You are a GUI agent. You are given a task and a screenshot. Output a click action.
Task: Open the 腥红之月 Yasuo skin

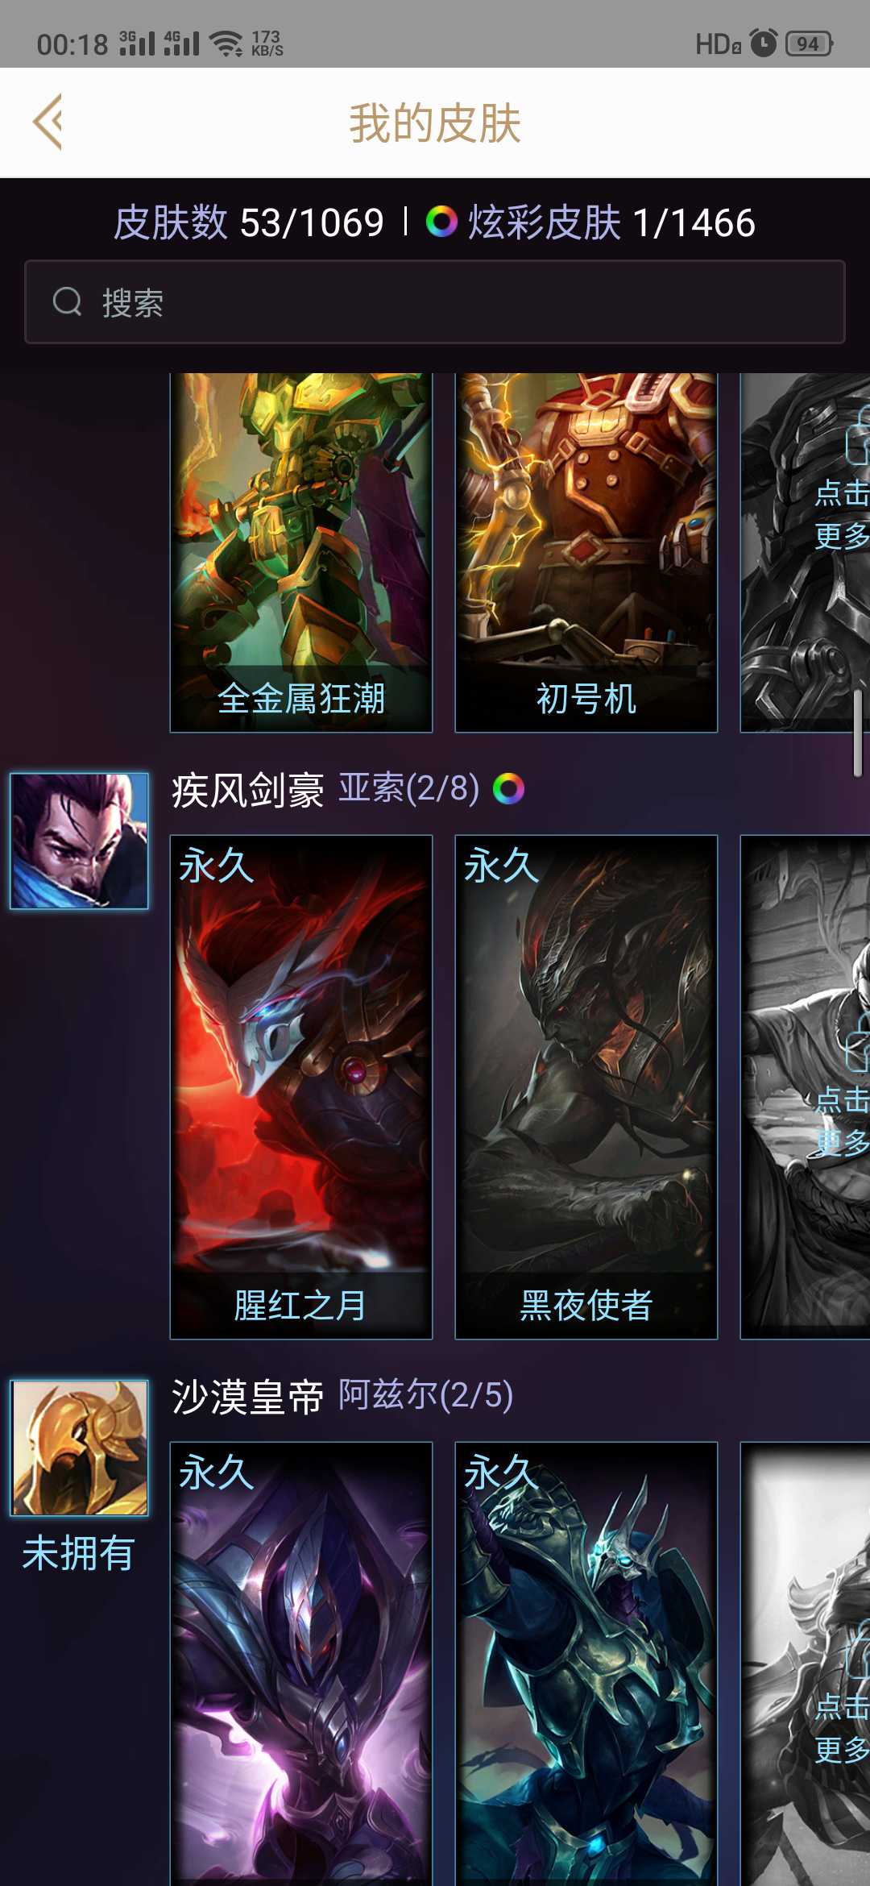301,1087
